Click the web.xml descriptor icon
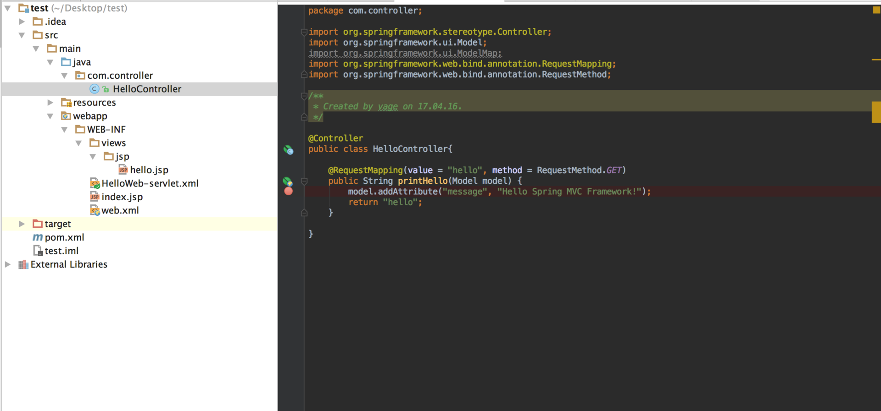881x411 pixels. pos(95,210)
